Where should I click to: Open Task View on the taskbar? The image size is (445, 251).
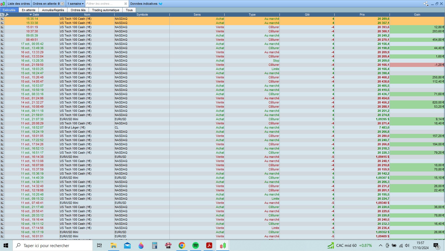coord(99,245)
